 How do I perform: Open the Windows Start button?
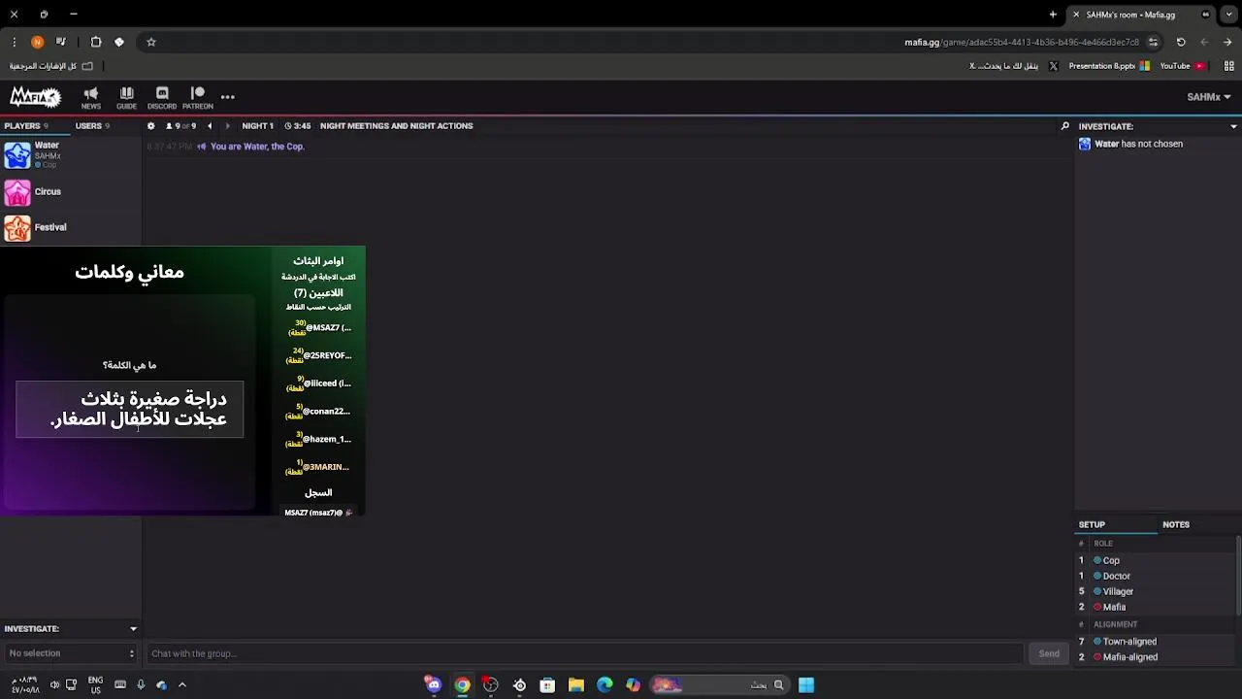[x=805, y=685]
